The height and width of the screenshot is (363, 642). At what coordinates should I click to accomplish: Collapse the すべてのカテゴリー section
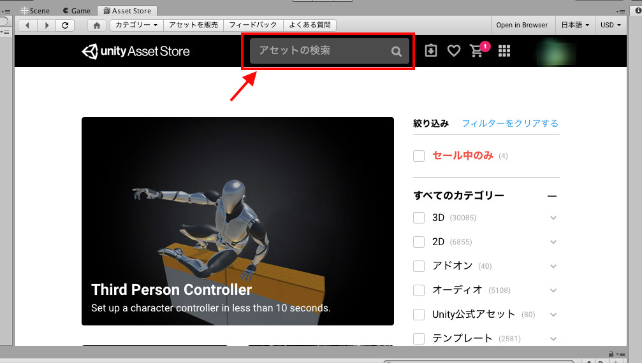point(552,196)
